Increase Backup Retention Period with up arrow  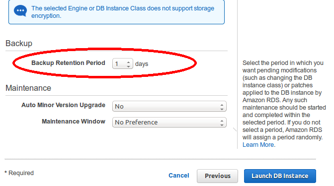[128, 62]
